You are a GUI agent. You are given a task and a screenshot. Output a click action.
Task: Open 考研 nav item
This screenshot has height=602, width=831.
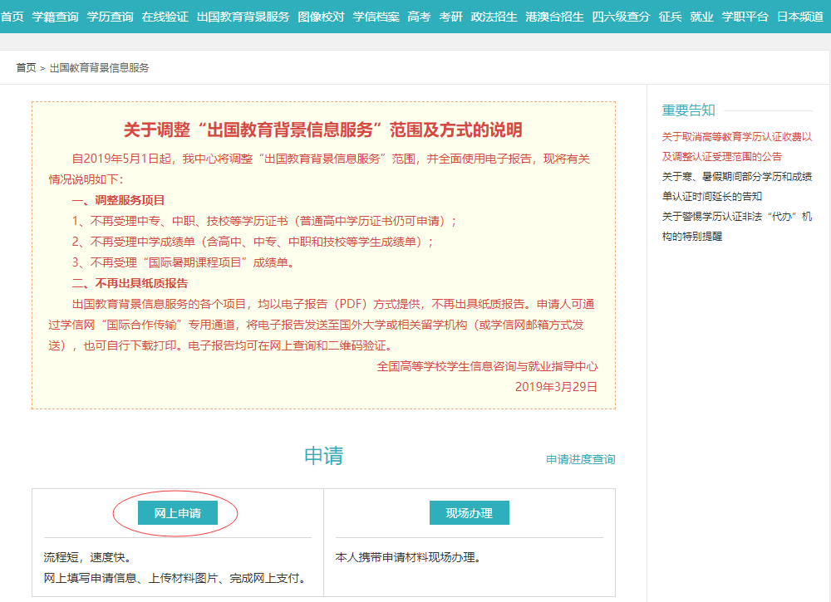tap(451, 17)
